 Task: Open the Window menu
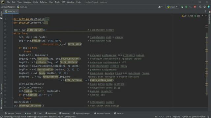[x=71, y=2]
